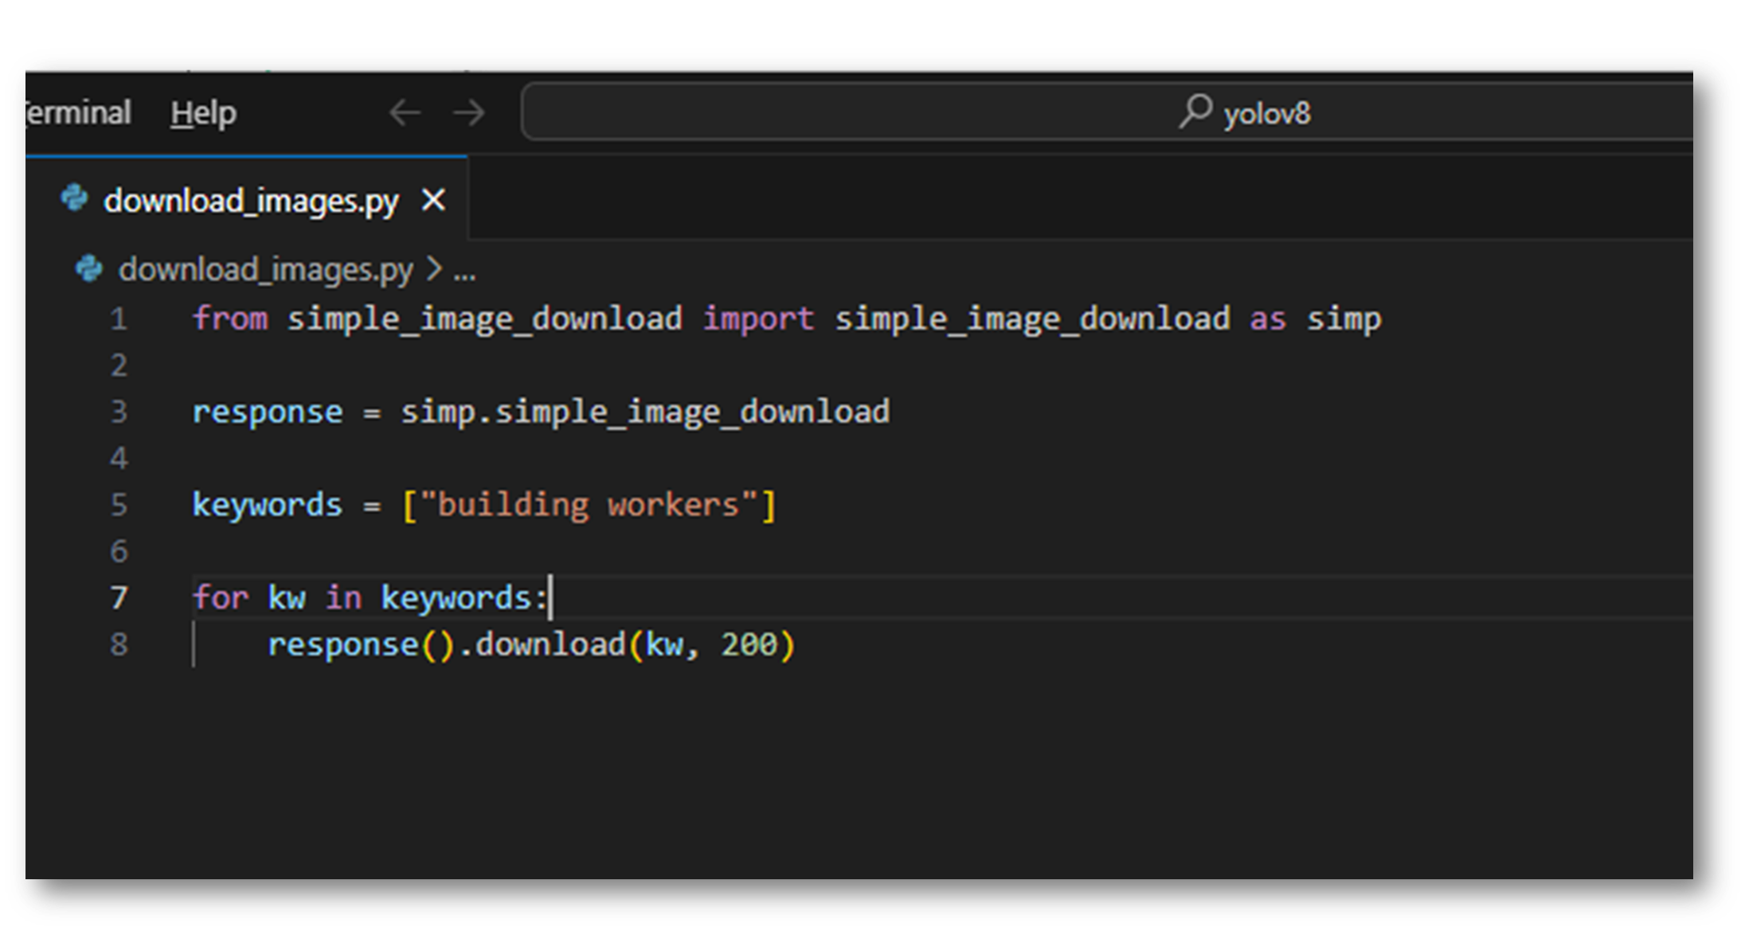Click the yolov8 search command box
This screenshot has width=1745, height=931.
[1107, 112]
